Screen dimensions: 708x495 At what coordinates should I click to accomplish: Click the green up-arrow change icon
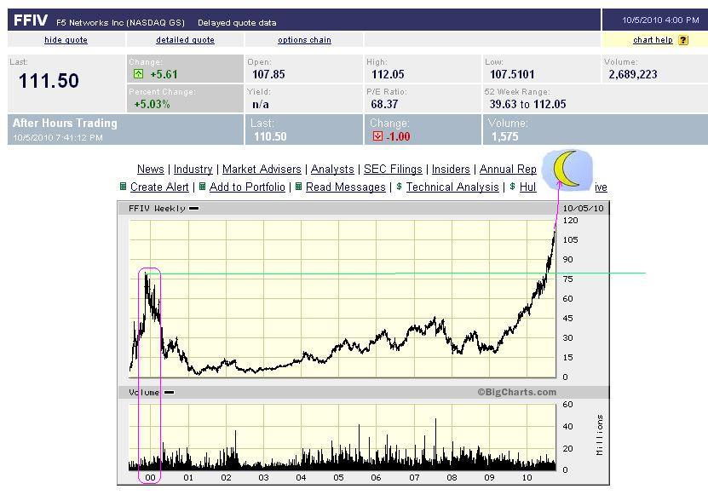pos(138,73)
